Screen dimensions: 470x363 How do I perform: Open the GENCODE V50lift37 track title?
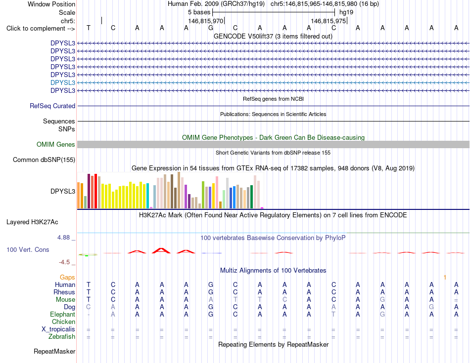(273, 36)
